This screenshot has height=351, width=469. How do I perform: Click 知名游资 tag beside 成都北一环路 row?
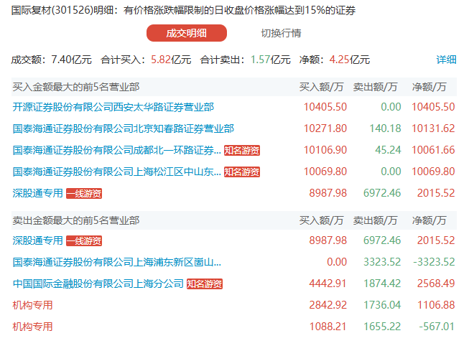(241, 151)
